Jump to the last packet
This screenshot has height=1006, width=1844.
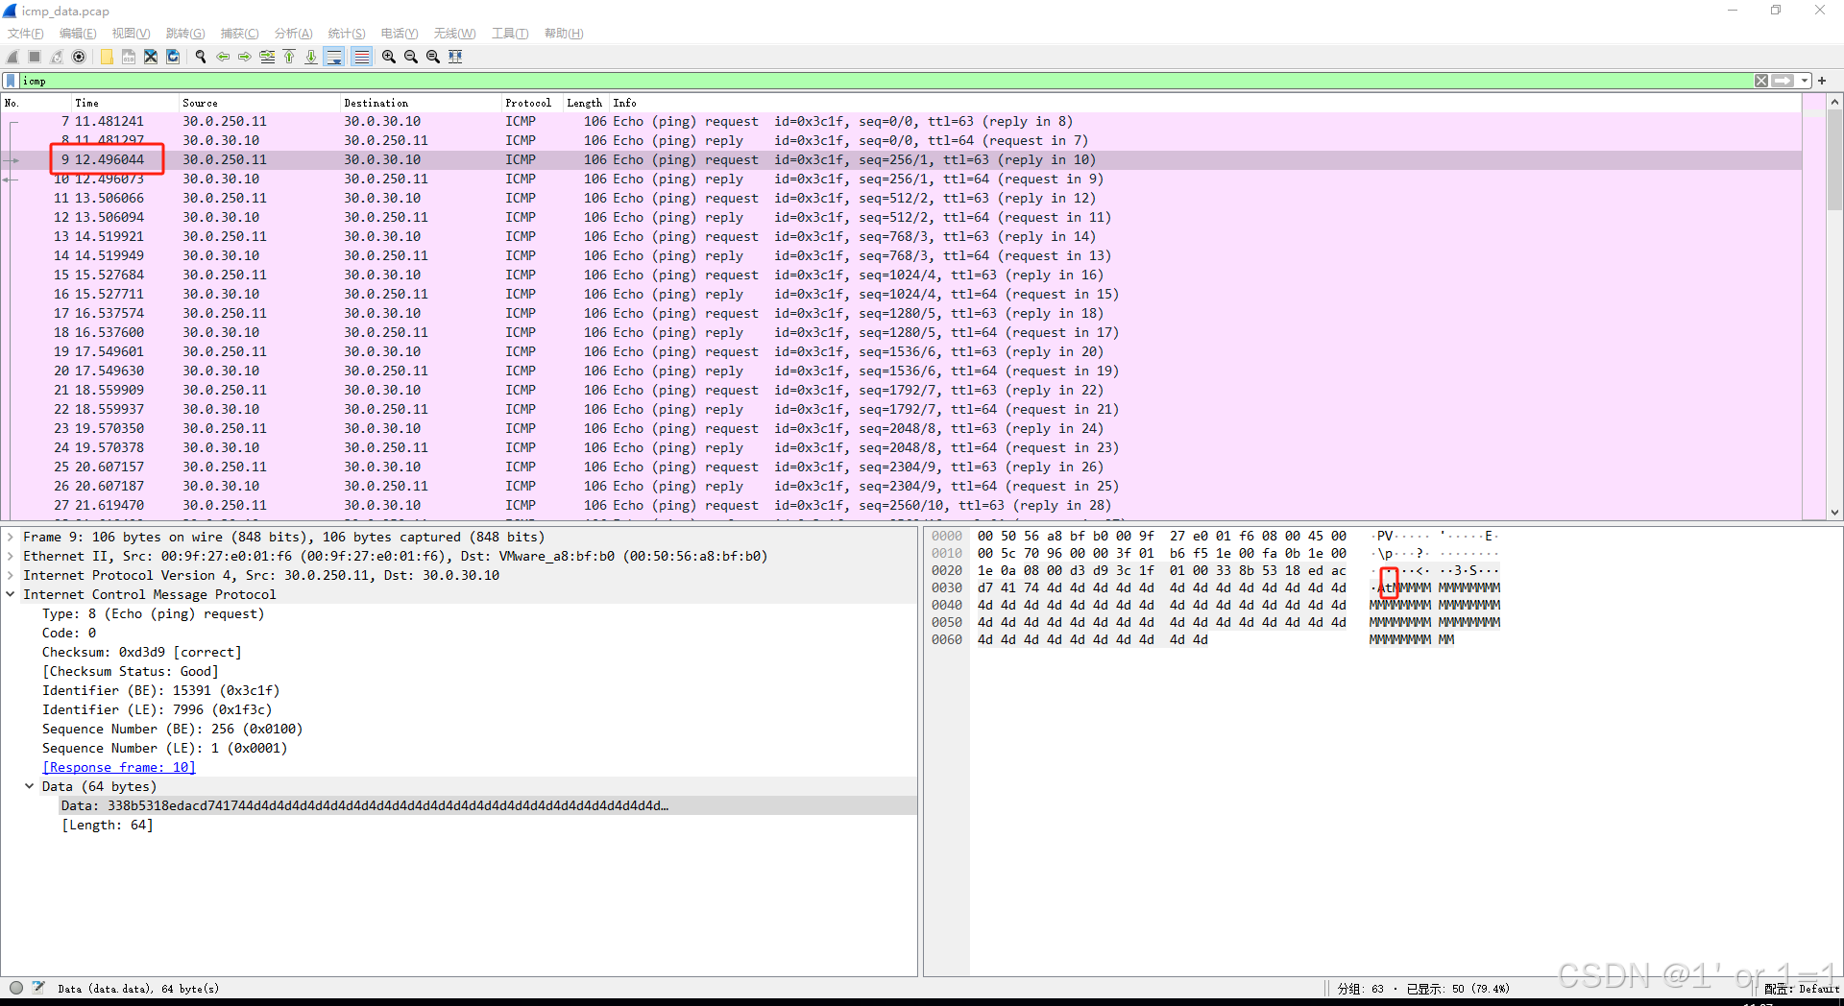point(310,57)
